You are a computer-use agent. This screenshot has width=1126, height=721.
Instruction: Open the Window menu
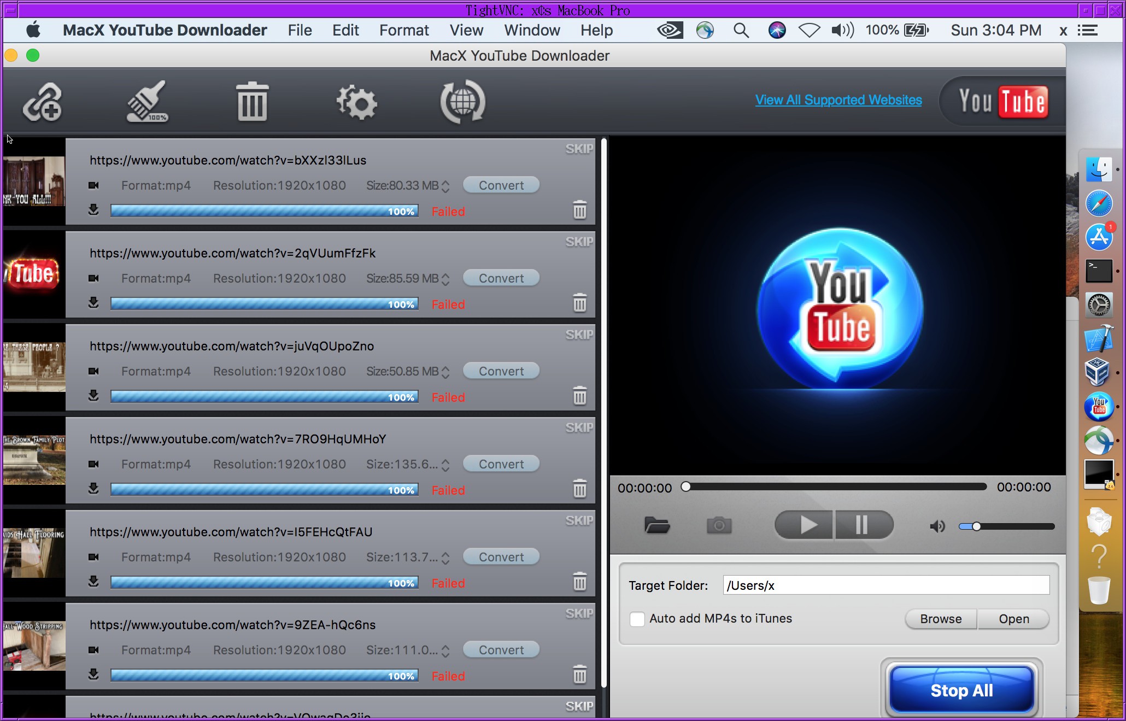tap(532, 30)
